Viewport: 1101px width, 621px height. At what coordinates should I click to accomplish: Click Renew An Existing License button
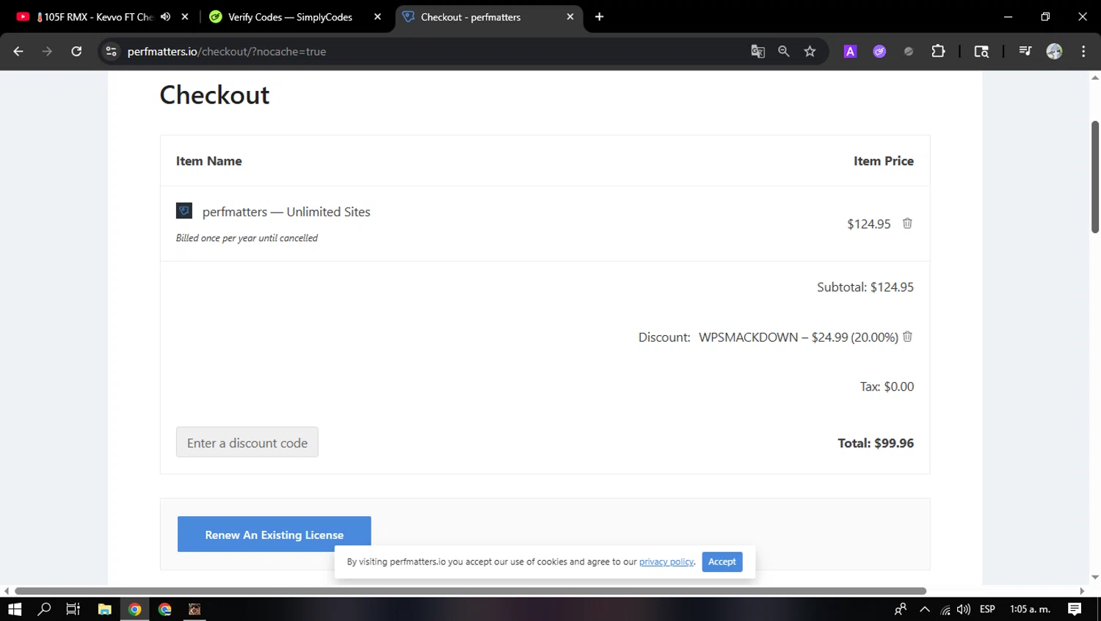tap(274, 534)
